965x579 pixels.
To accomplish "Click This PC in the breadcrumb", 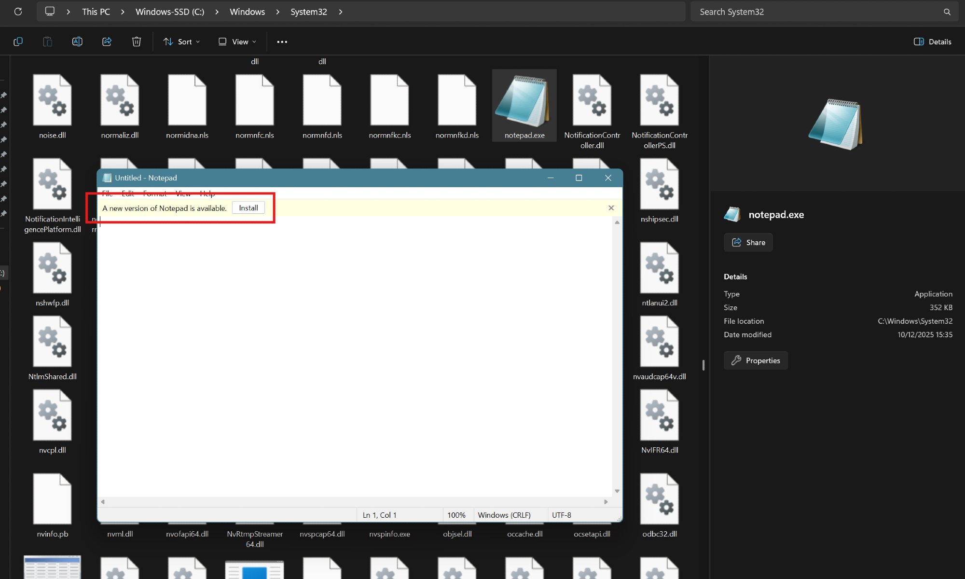I will pos(96,12).
